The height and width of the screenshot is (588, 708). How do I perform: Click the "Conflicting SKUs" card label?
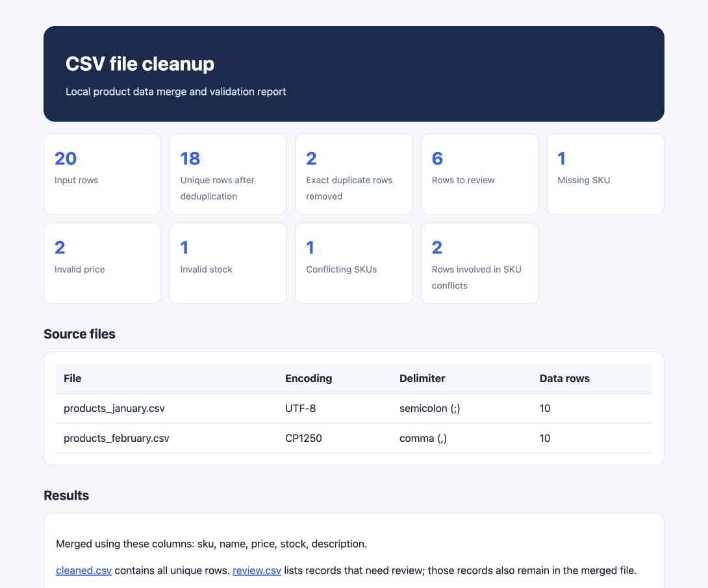pos(342,270)
